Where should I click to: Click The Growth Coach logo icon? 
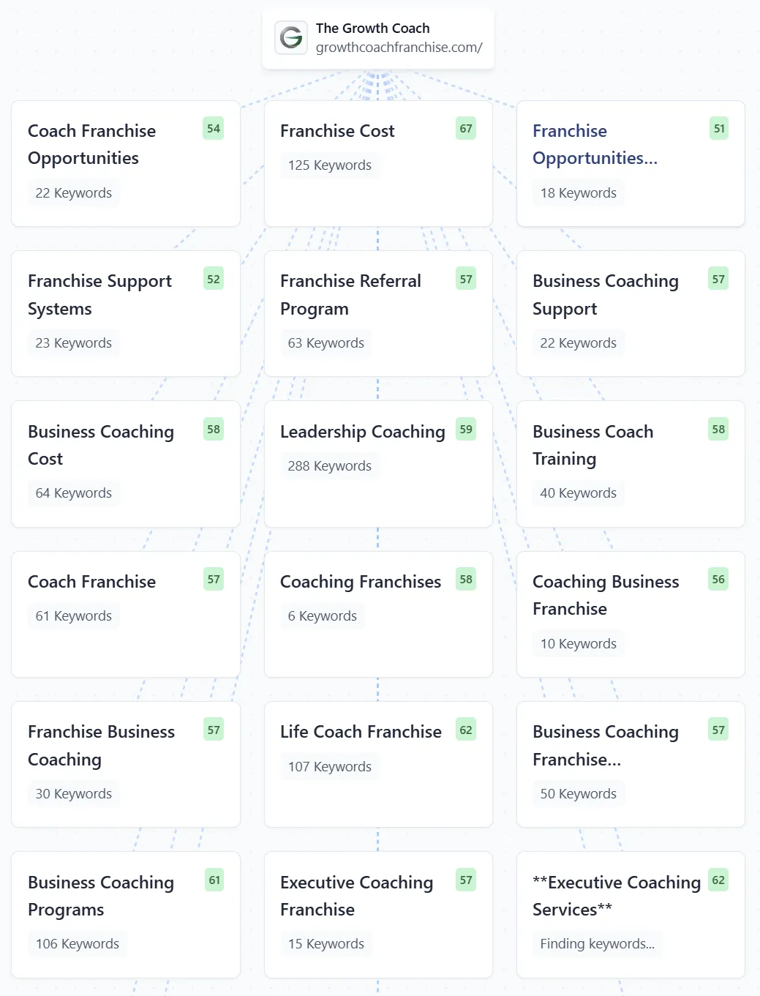[291, 37]
